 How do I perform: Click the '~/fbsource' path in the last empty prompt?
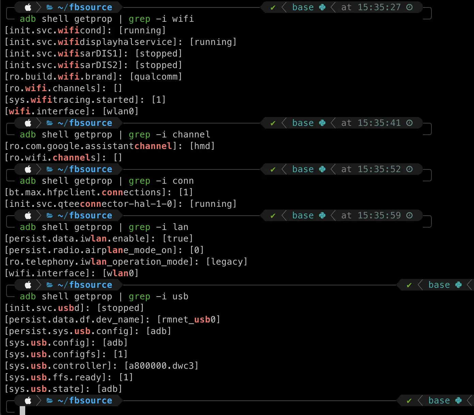click(x=85, y=400)
